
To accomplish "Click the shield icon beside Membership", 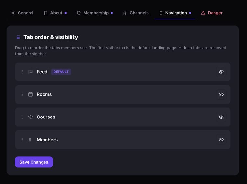I will (79, 13).
